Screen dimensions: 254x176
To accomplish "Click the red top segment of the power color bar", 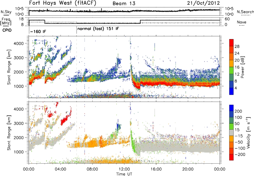I will pyautogui.click(x=231, y=43).
